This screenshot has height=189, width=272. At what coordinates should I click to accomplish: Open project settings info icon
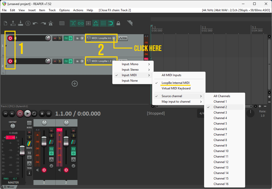tap(28, 23)
